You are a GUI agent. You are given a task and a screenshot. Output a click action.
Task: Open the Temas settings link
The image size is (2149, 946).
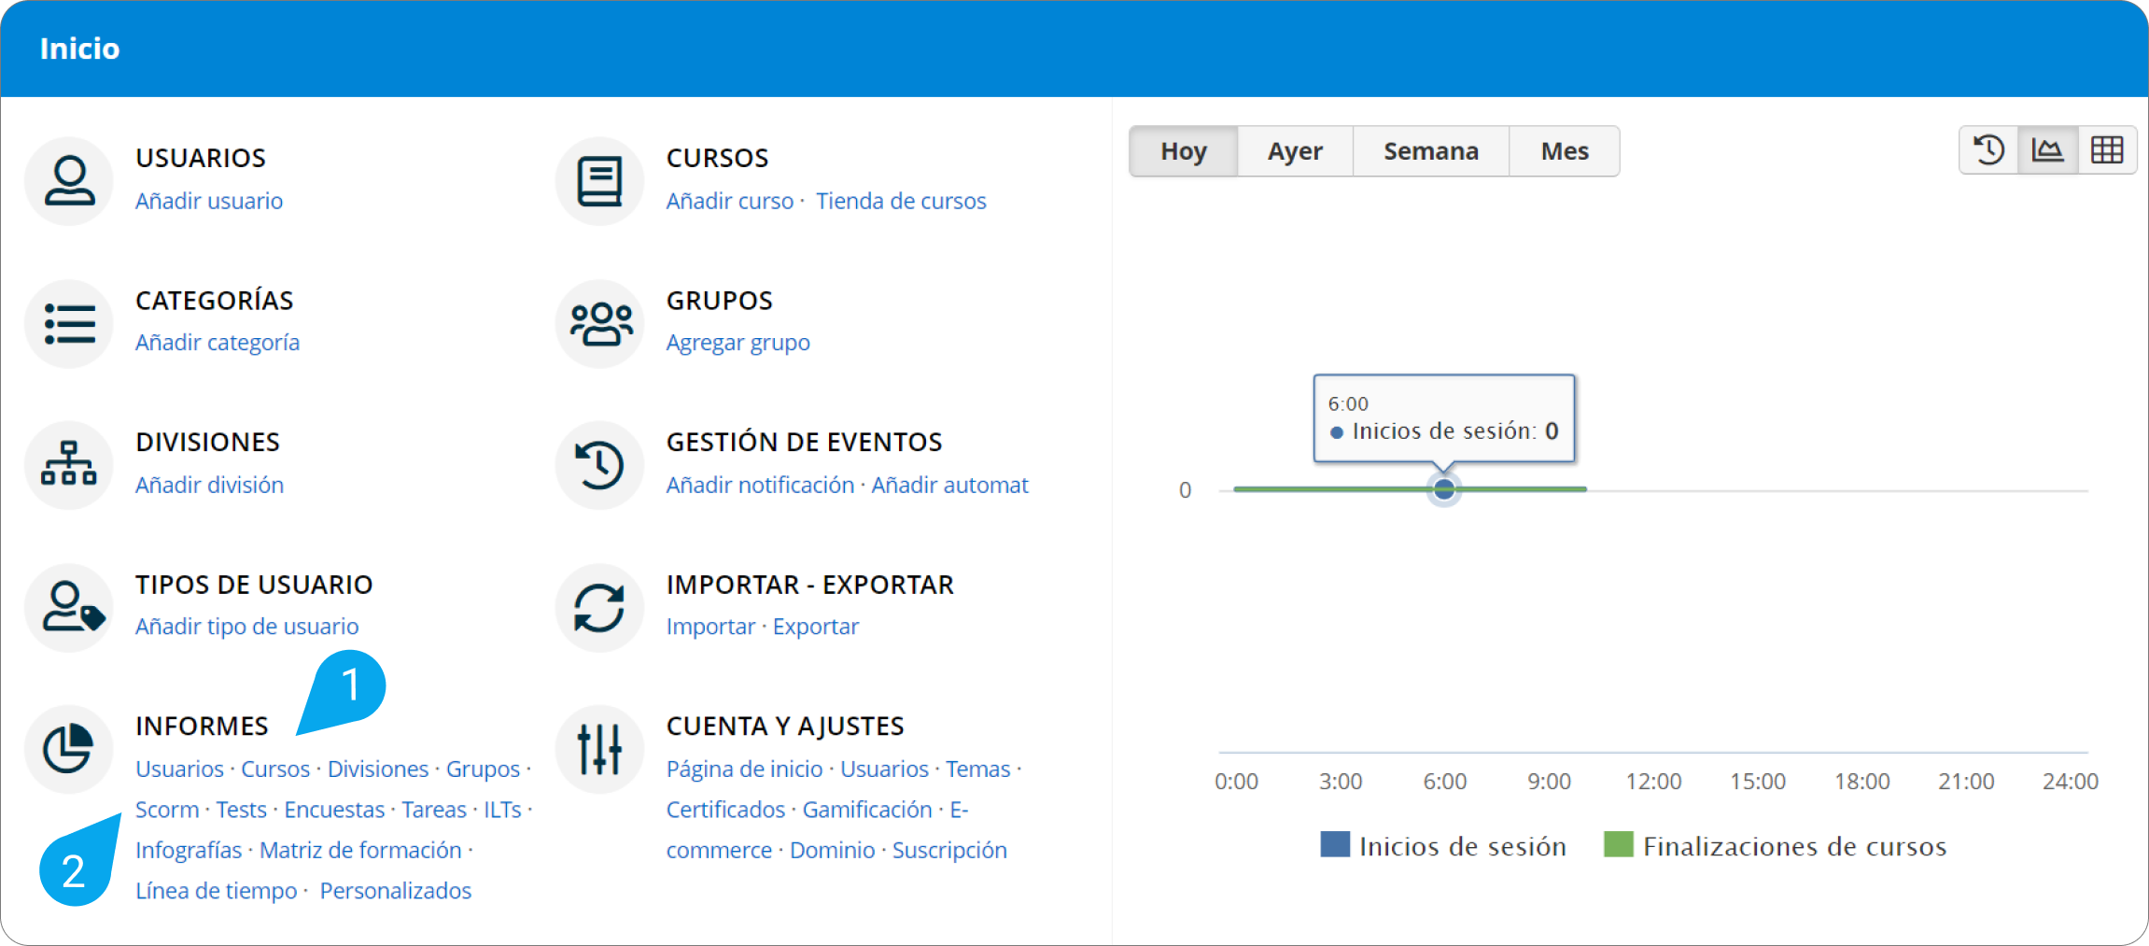coord(978,769)
